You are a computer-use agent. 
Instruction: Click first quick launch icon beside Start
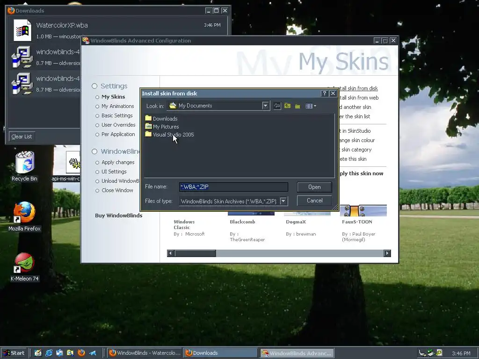tap(38, 353)
